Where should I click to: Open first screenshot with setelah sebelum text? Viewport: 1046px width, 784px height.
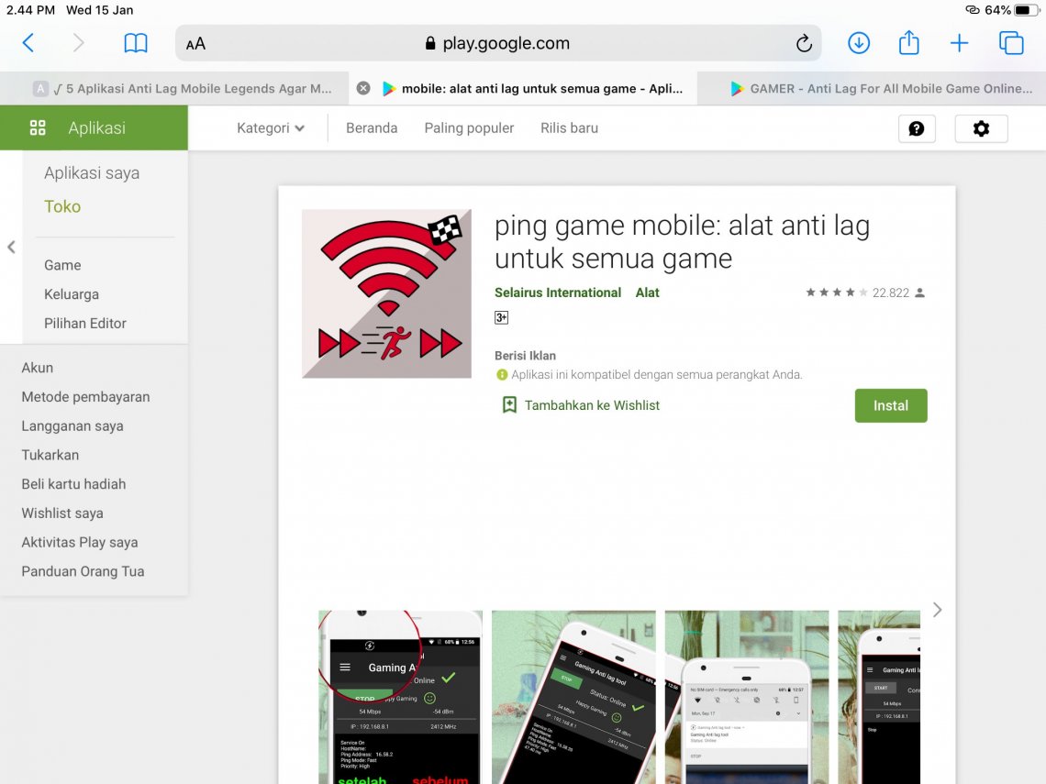pos(400,697)
